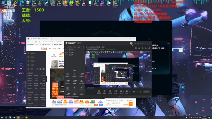Click speaker icon in bottom control bar
The height and width of the screenshot is (119, 212).
click(x=127, y=92)
